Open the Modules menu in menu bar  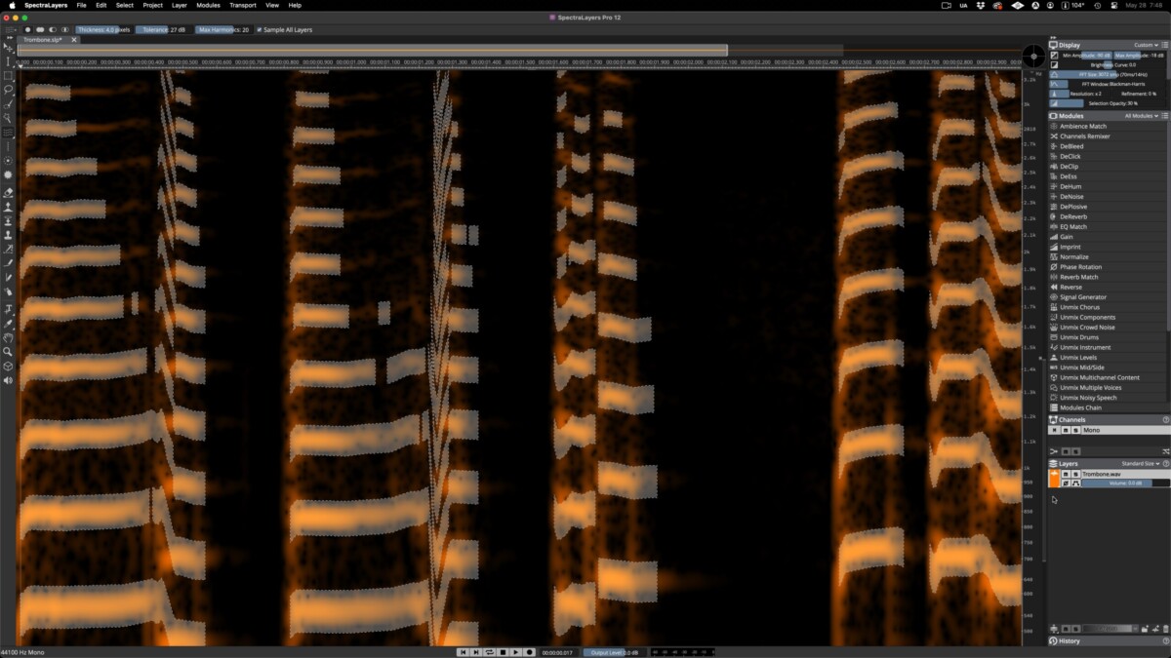click(x=208, y=5)
